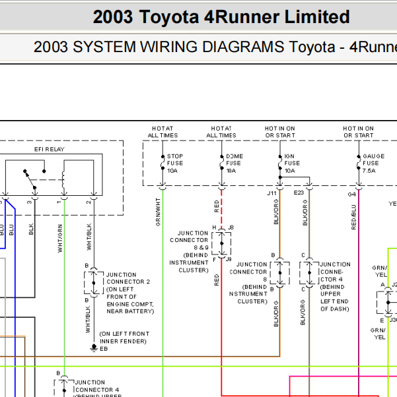Click the GAUGE fuse symbol
The width and height of the screenshot is (397, 397).
click(359, 162)
